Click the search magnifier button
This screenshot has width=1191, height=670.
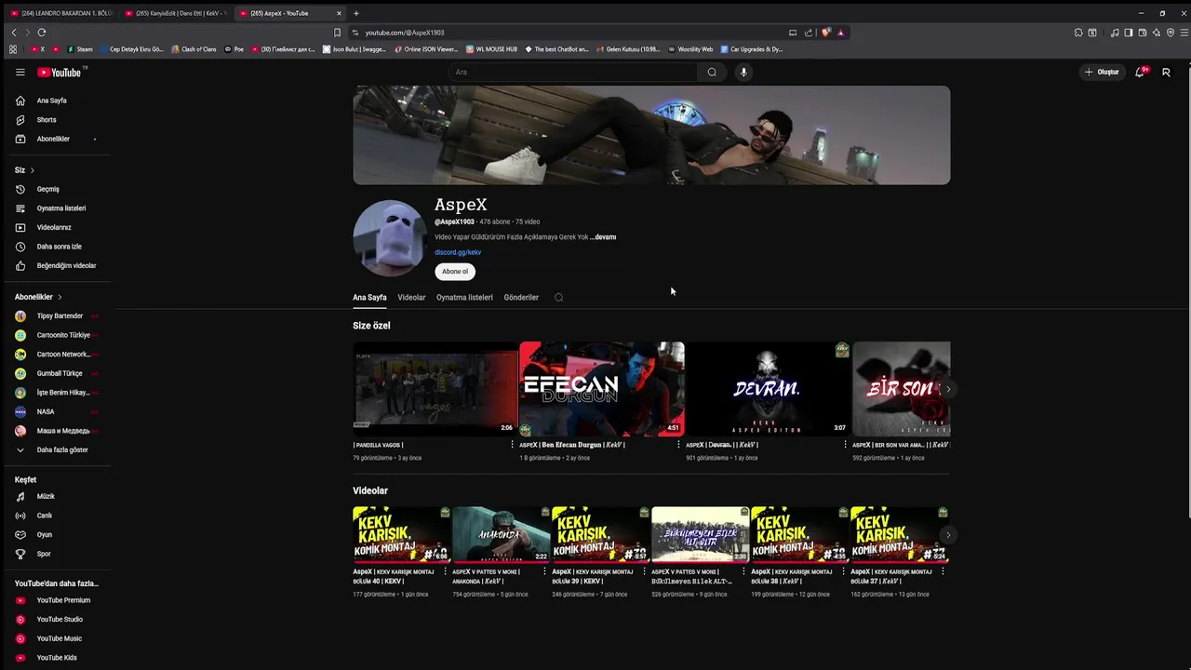click(712, 72)
